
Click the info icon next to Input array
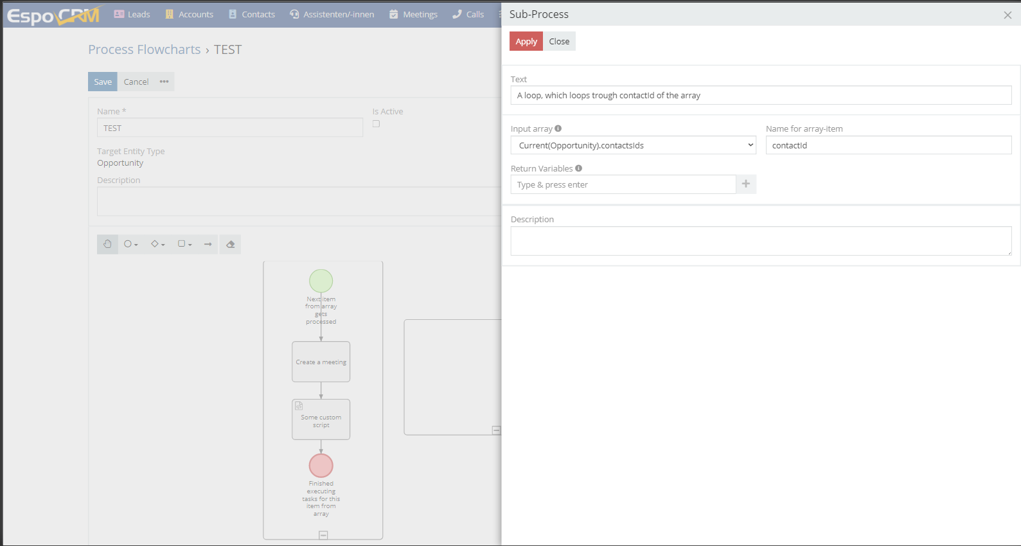(558, 128)
